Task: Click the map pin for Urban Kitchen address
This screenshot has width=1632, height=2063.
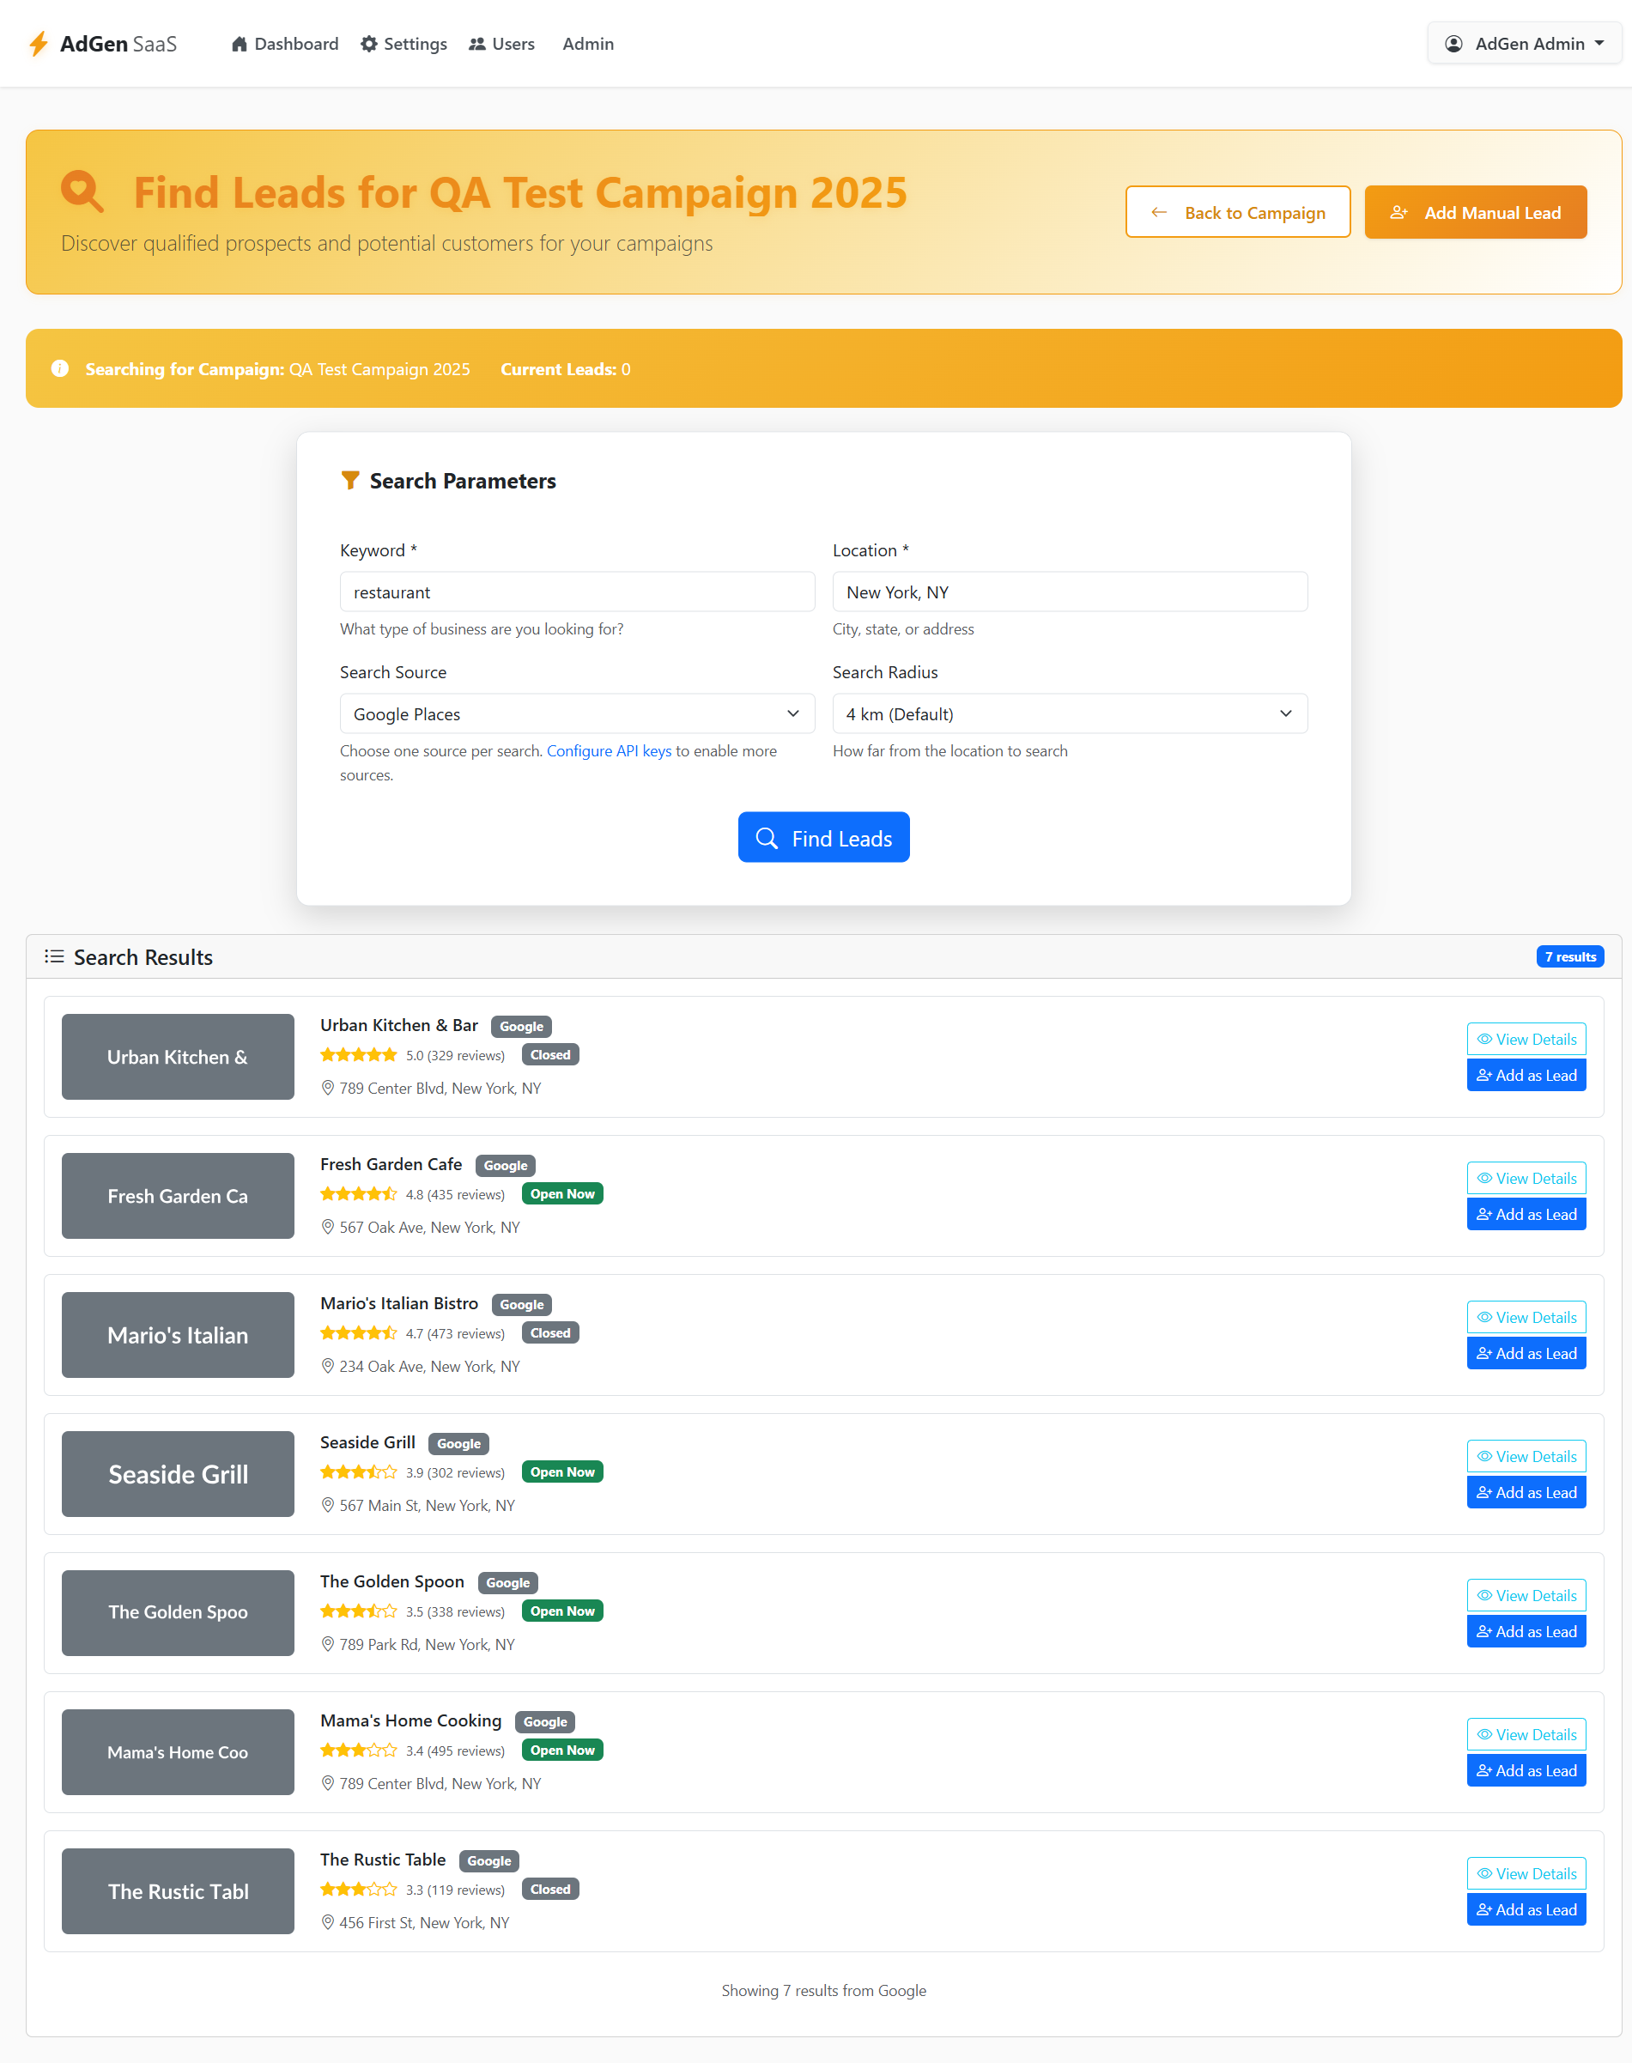Action: tap(328, 1088)
